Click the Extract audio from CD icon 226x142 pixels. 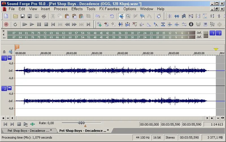pyautogui.click(x=99, y=24)
